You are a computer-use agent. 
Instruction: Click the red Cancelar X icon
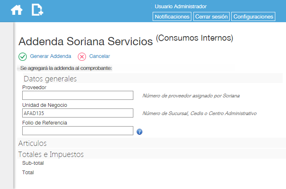pos(82,57)
